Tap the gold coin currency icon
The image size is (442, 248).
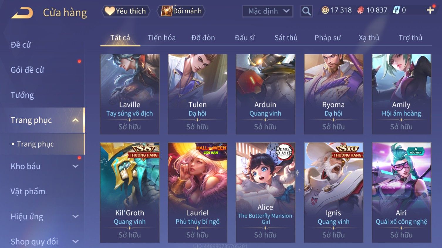coord(325,10)
